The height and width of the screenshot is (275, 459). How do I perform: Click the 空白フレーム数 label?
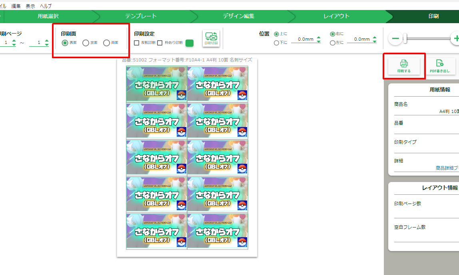pyautogui.click(x=410, y=227)
